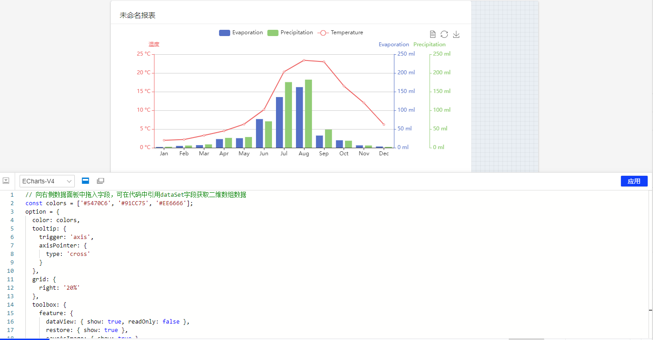The image size is (653, 340).
Task: Click the Oct x-axis label
Action: pyautogui.click(x=344, y=154)
